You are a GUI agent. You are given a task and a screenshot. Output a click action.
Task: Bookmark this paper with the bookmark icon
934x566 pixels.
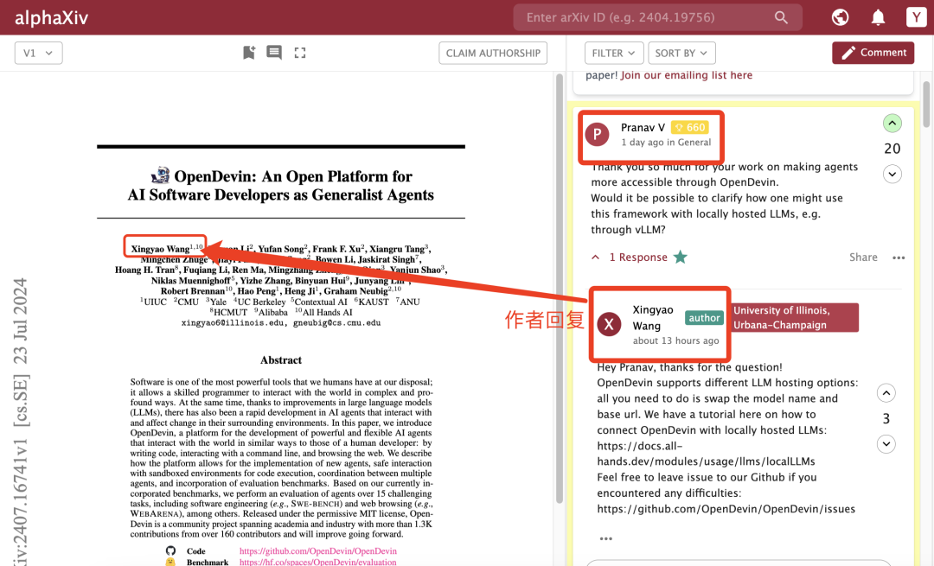249,53
